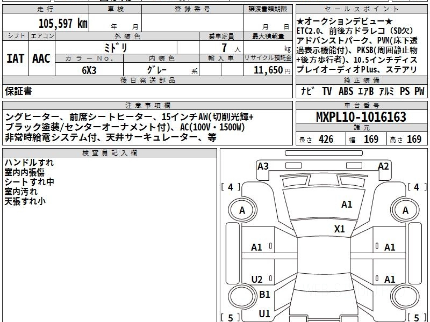Select the 登録番号 header
The height and width of the screenshot is (322, 430).
(192, 9)
